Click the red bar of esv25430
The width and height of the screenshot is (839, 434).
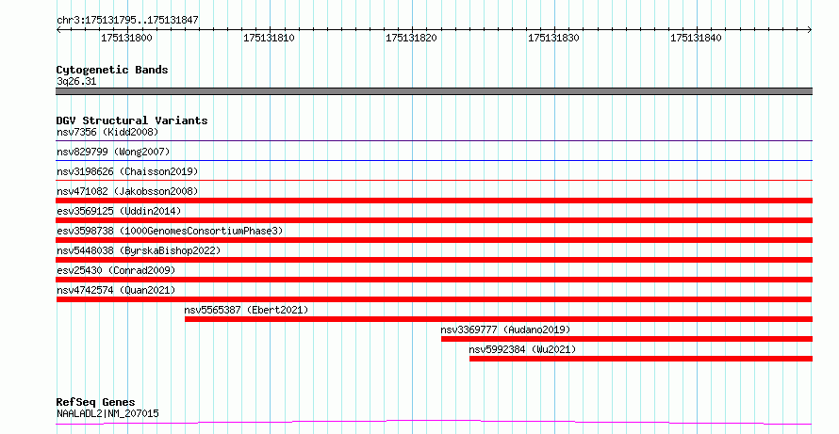pyautogui.click(x=434, y=280)
